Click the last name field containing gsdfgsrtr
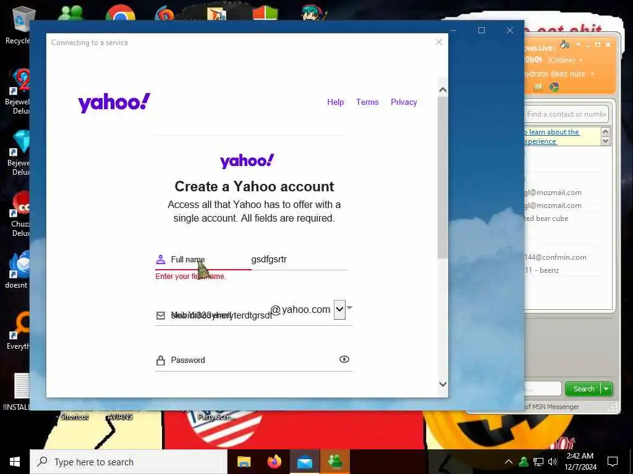The image size is (633, 474). 299,259
